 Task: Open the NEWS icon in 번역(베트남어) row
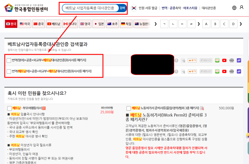pyautogui.click(x=231, y=72)
